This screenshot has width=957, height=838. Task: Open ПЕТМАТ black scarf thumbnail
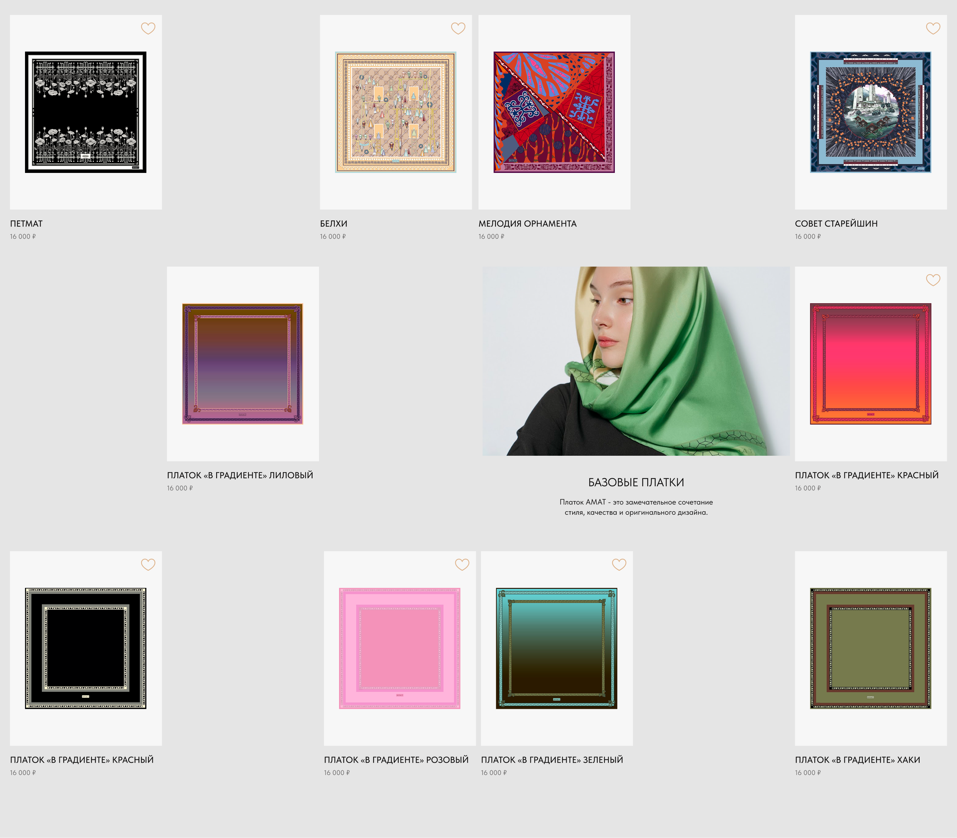point(86,112)
